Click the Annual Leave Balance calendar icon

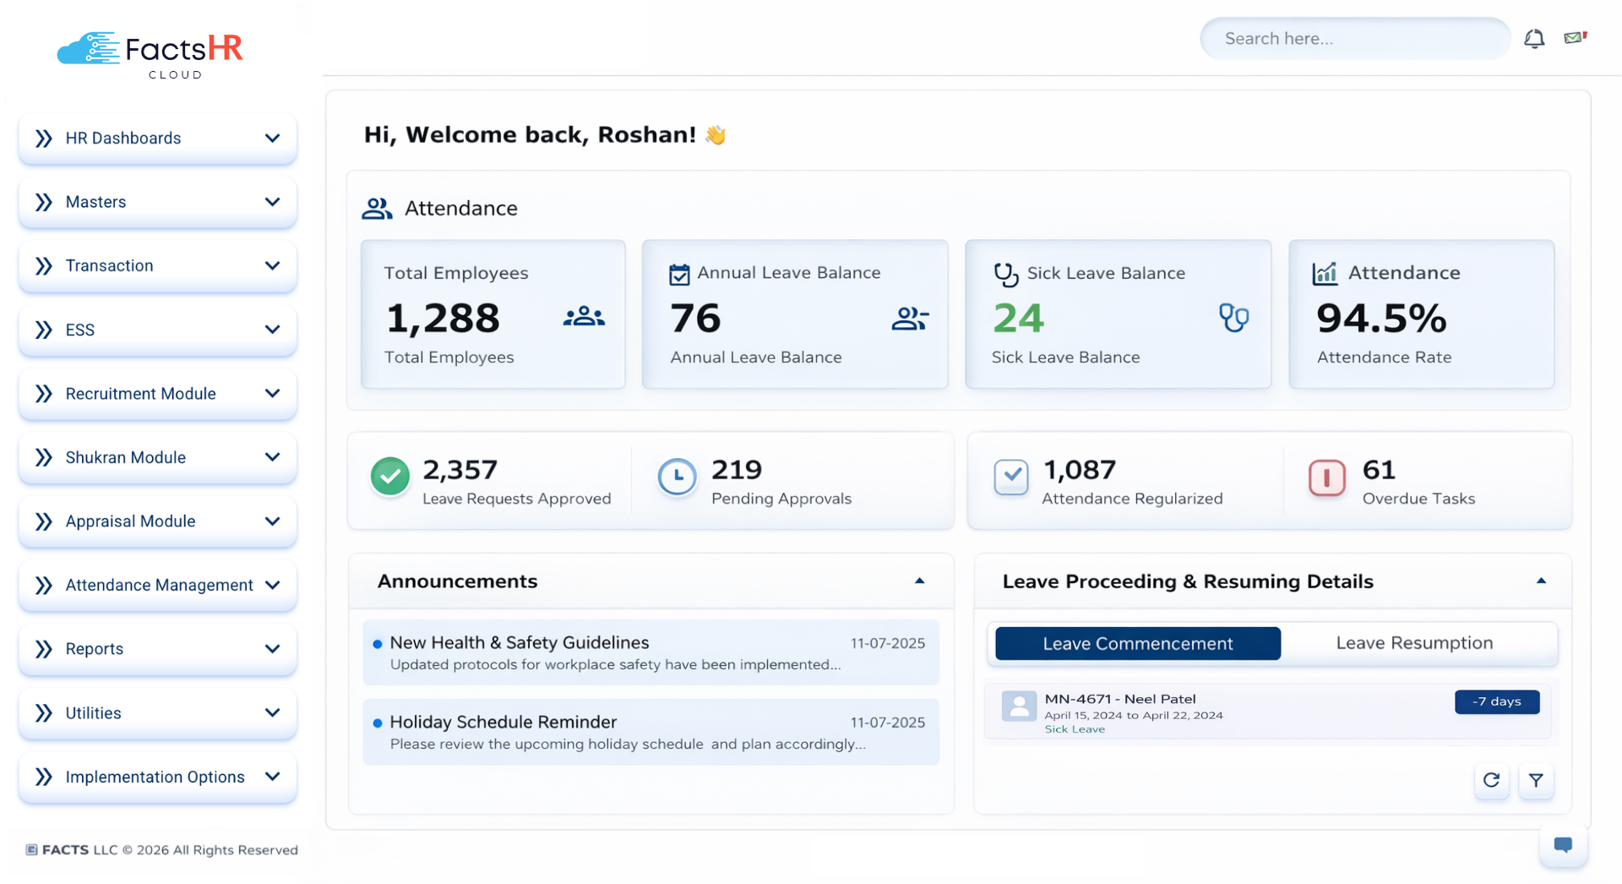(679, 273)
